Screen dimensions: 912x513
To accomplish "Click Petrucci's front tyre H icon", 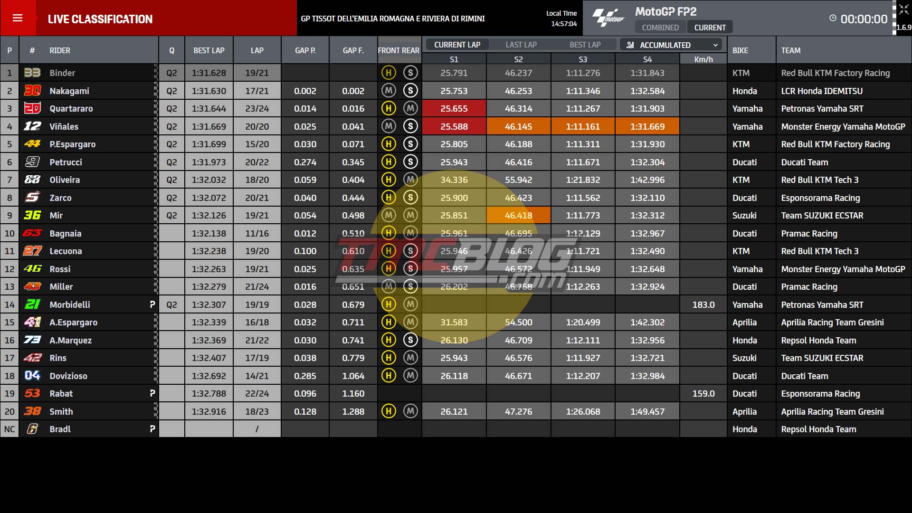I will (x=389, y=162).
